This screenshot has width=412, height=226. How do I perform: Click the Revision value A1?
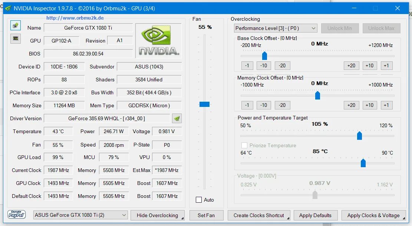[x=120, y=41]
